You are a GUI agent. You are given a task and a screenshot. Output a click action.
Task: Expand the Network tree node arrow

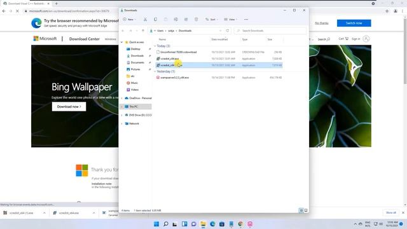coord(121,123)
